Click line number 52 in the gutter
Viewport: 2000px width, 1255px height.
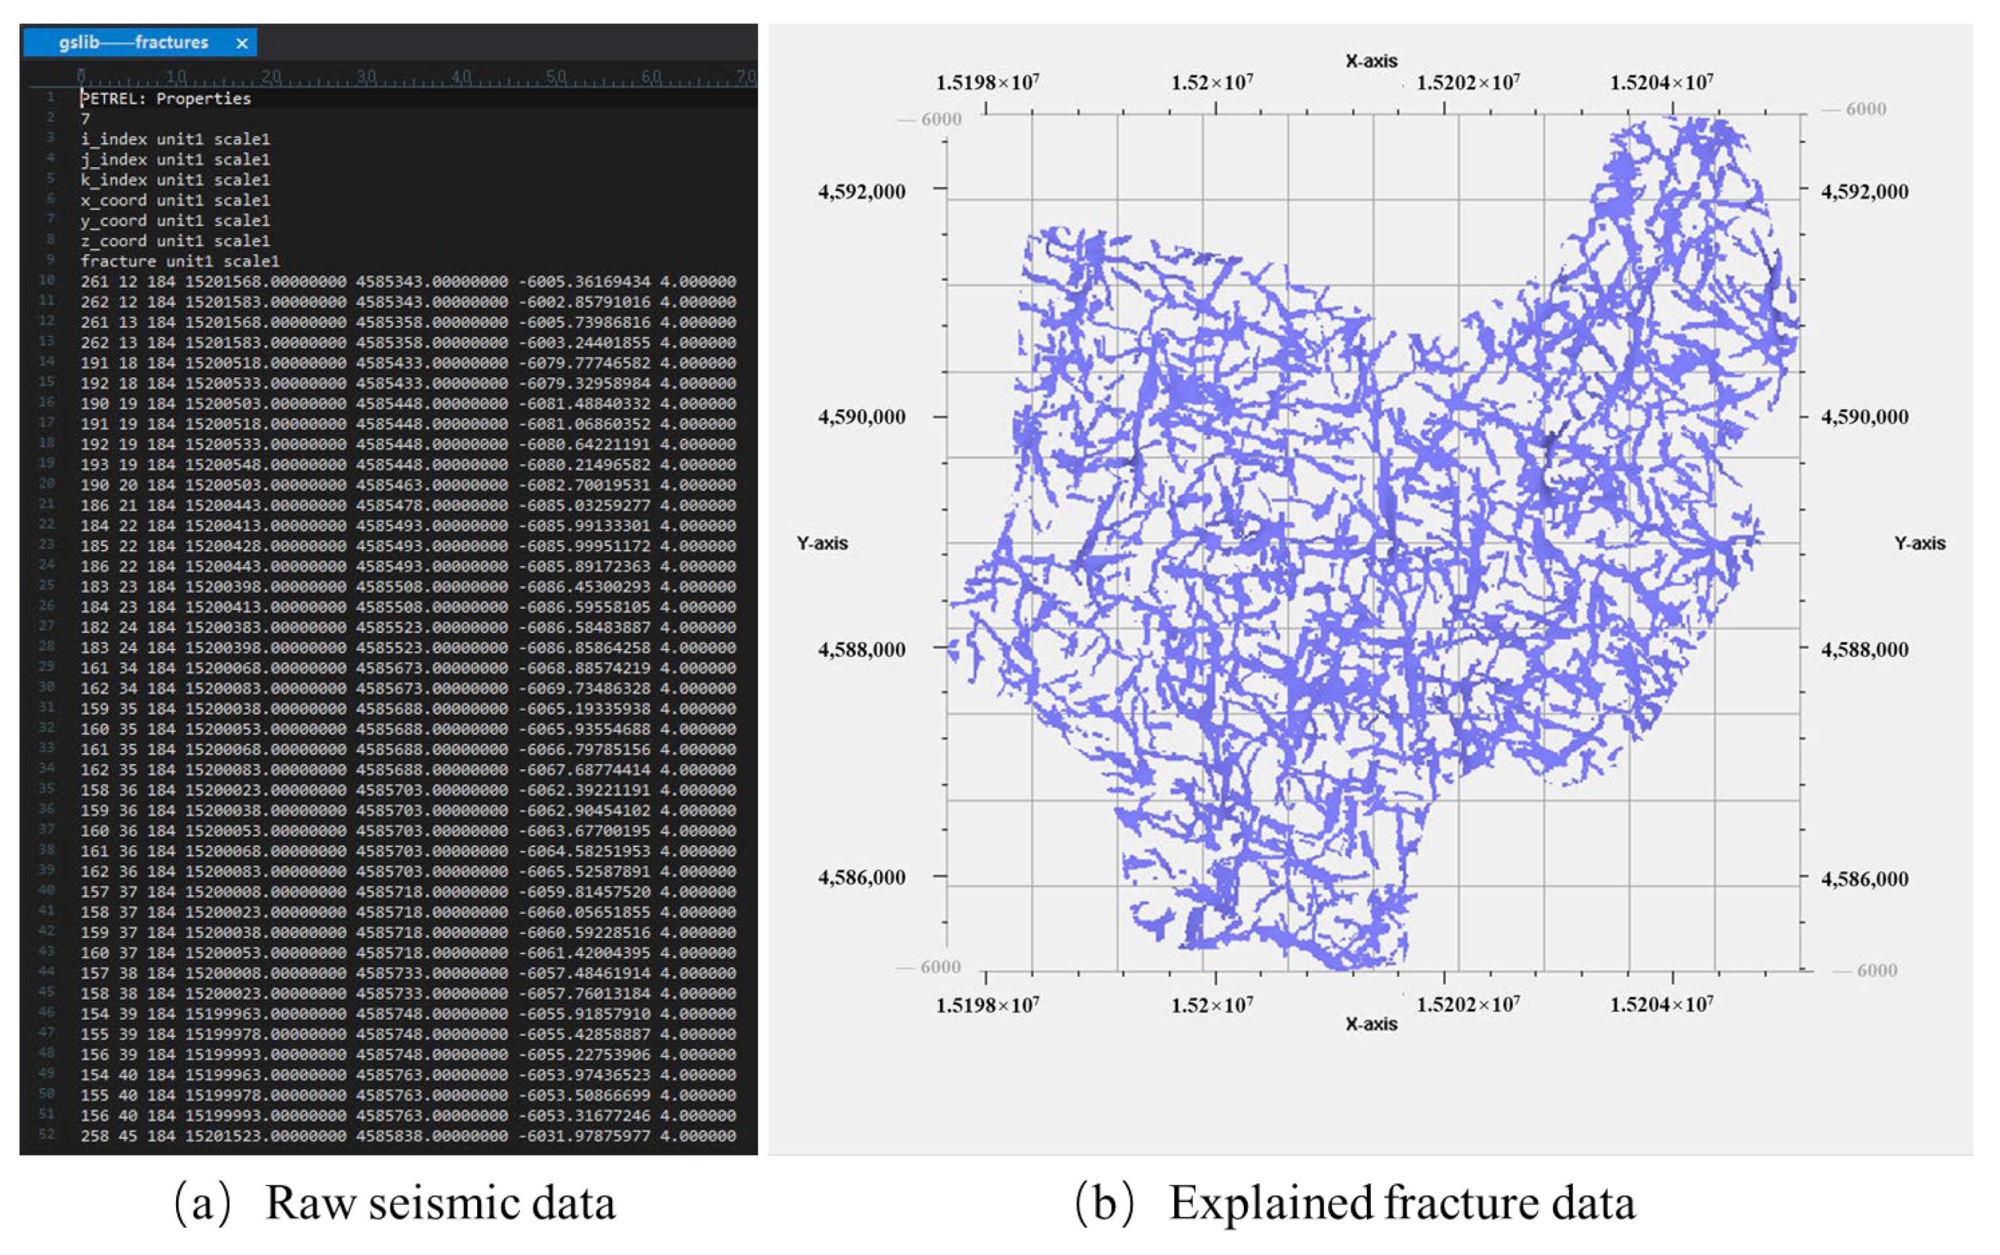pyautogui.click(x=47, y=1135)
